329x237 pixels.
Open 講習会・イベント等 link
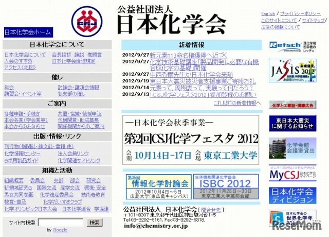[23, 94]
